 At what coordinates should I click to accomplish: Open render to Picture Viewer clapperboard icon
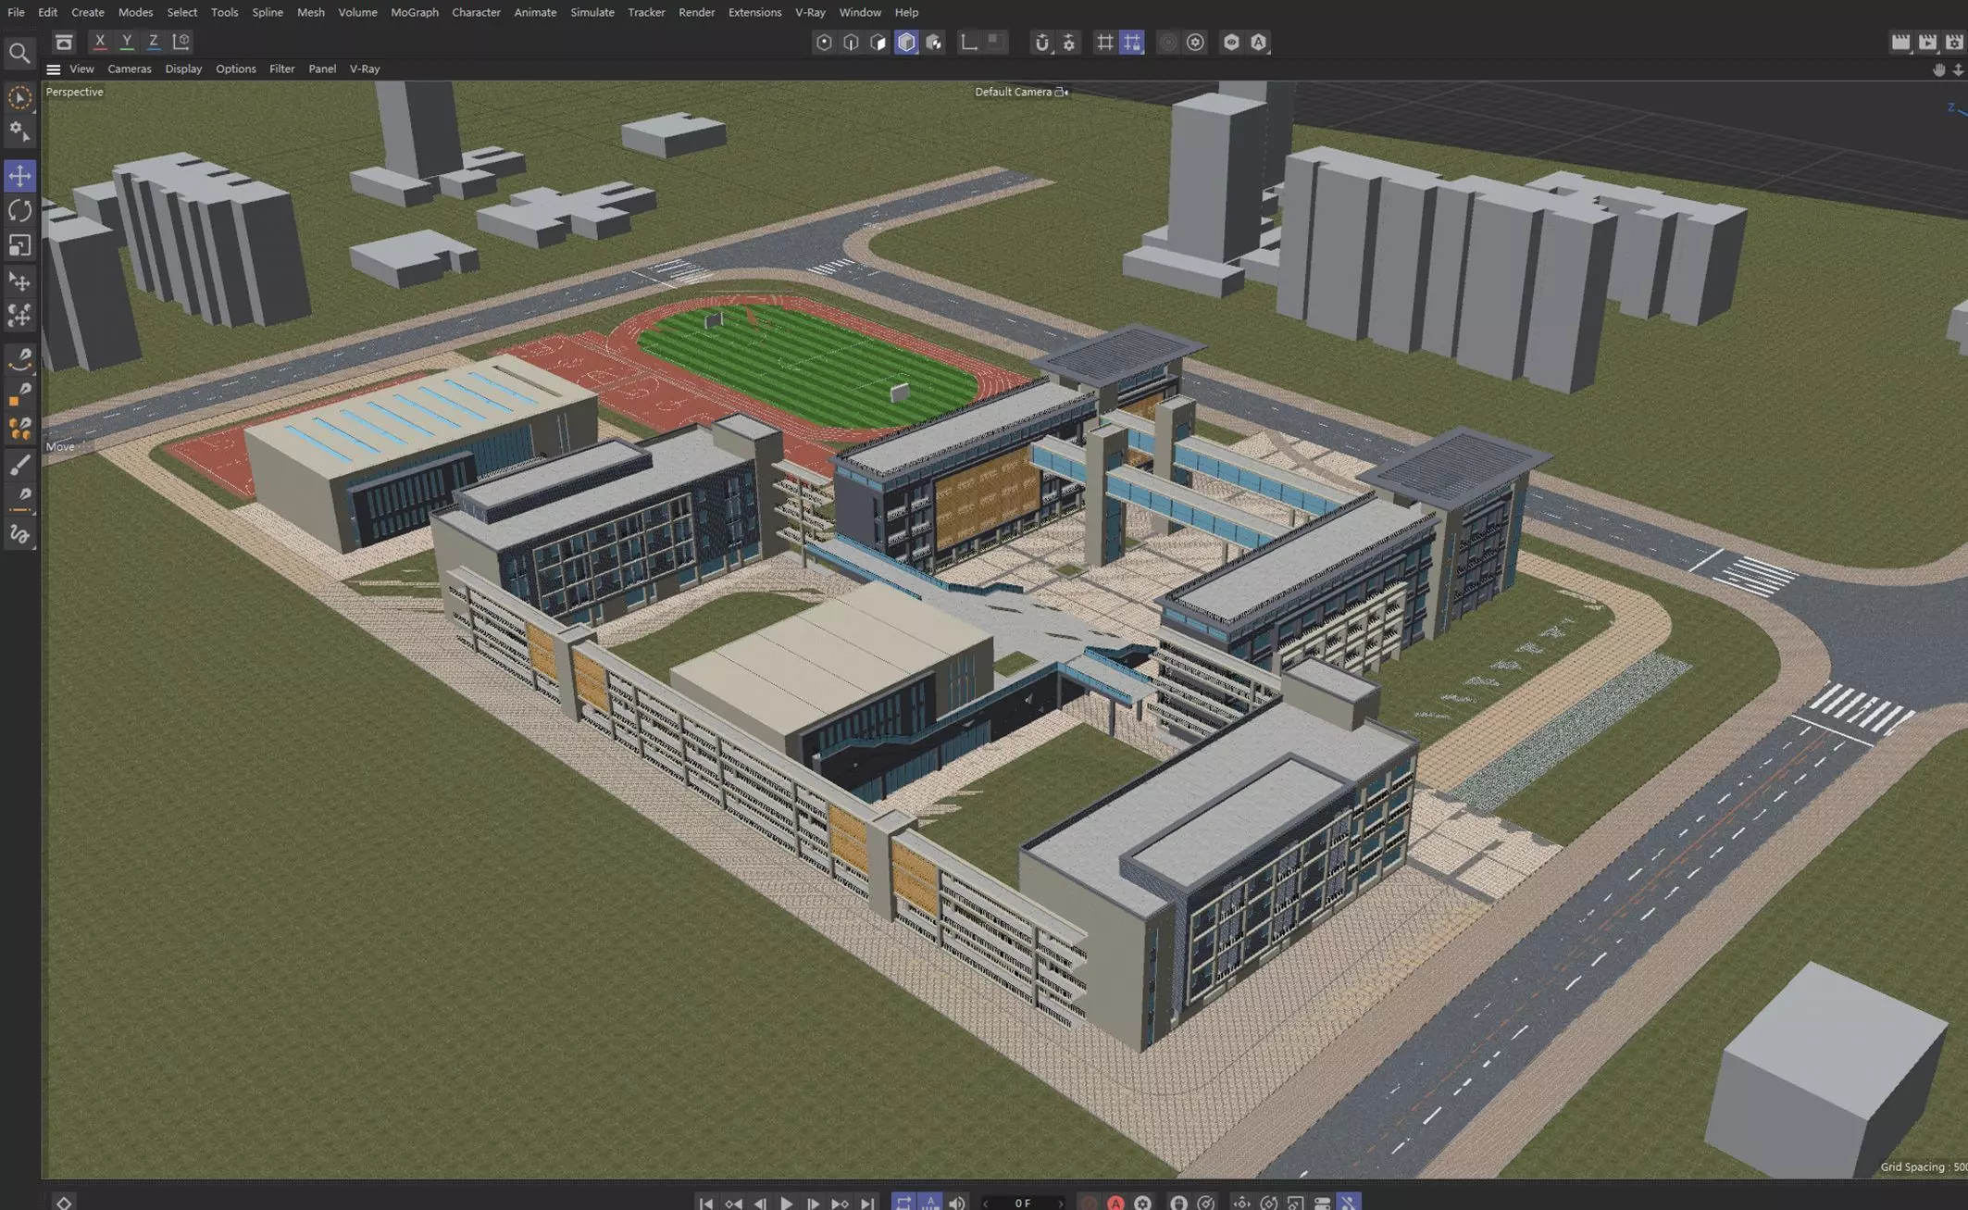pos(1927,42)
